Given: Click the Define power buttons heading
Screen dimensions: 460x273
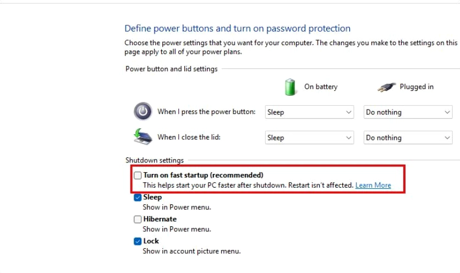Looking at the screenshot, I should click(237, 29).
